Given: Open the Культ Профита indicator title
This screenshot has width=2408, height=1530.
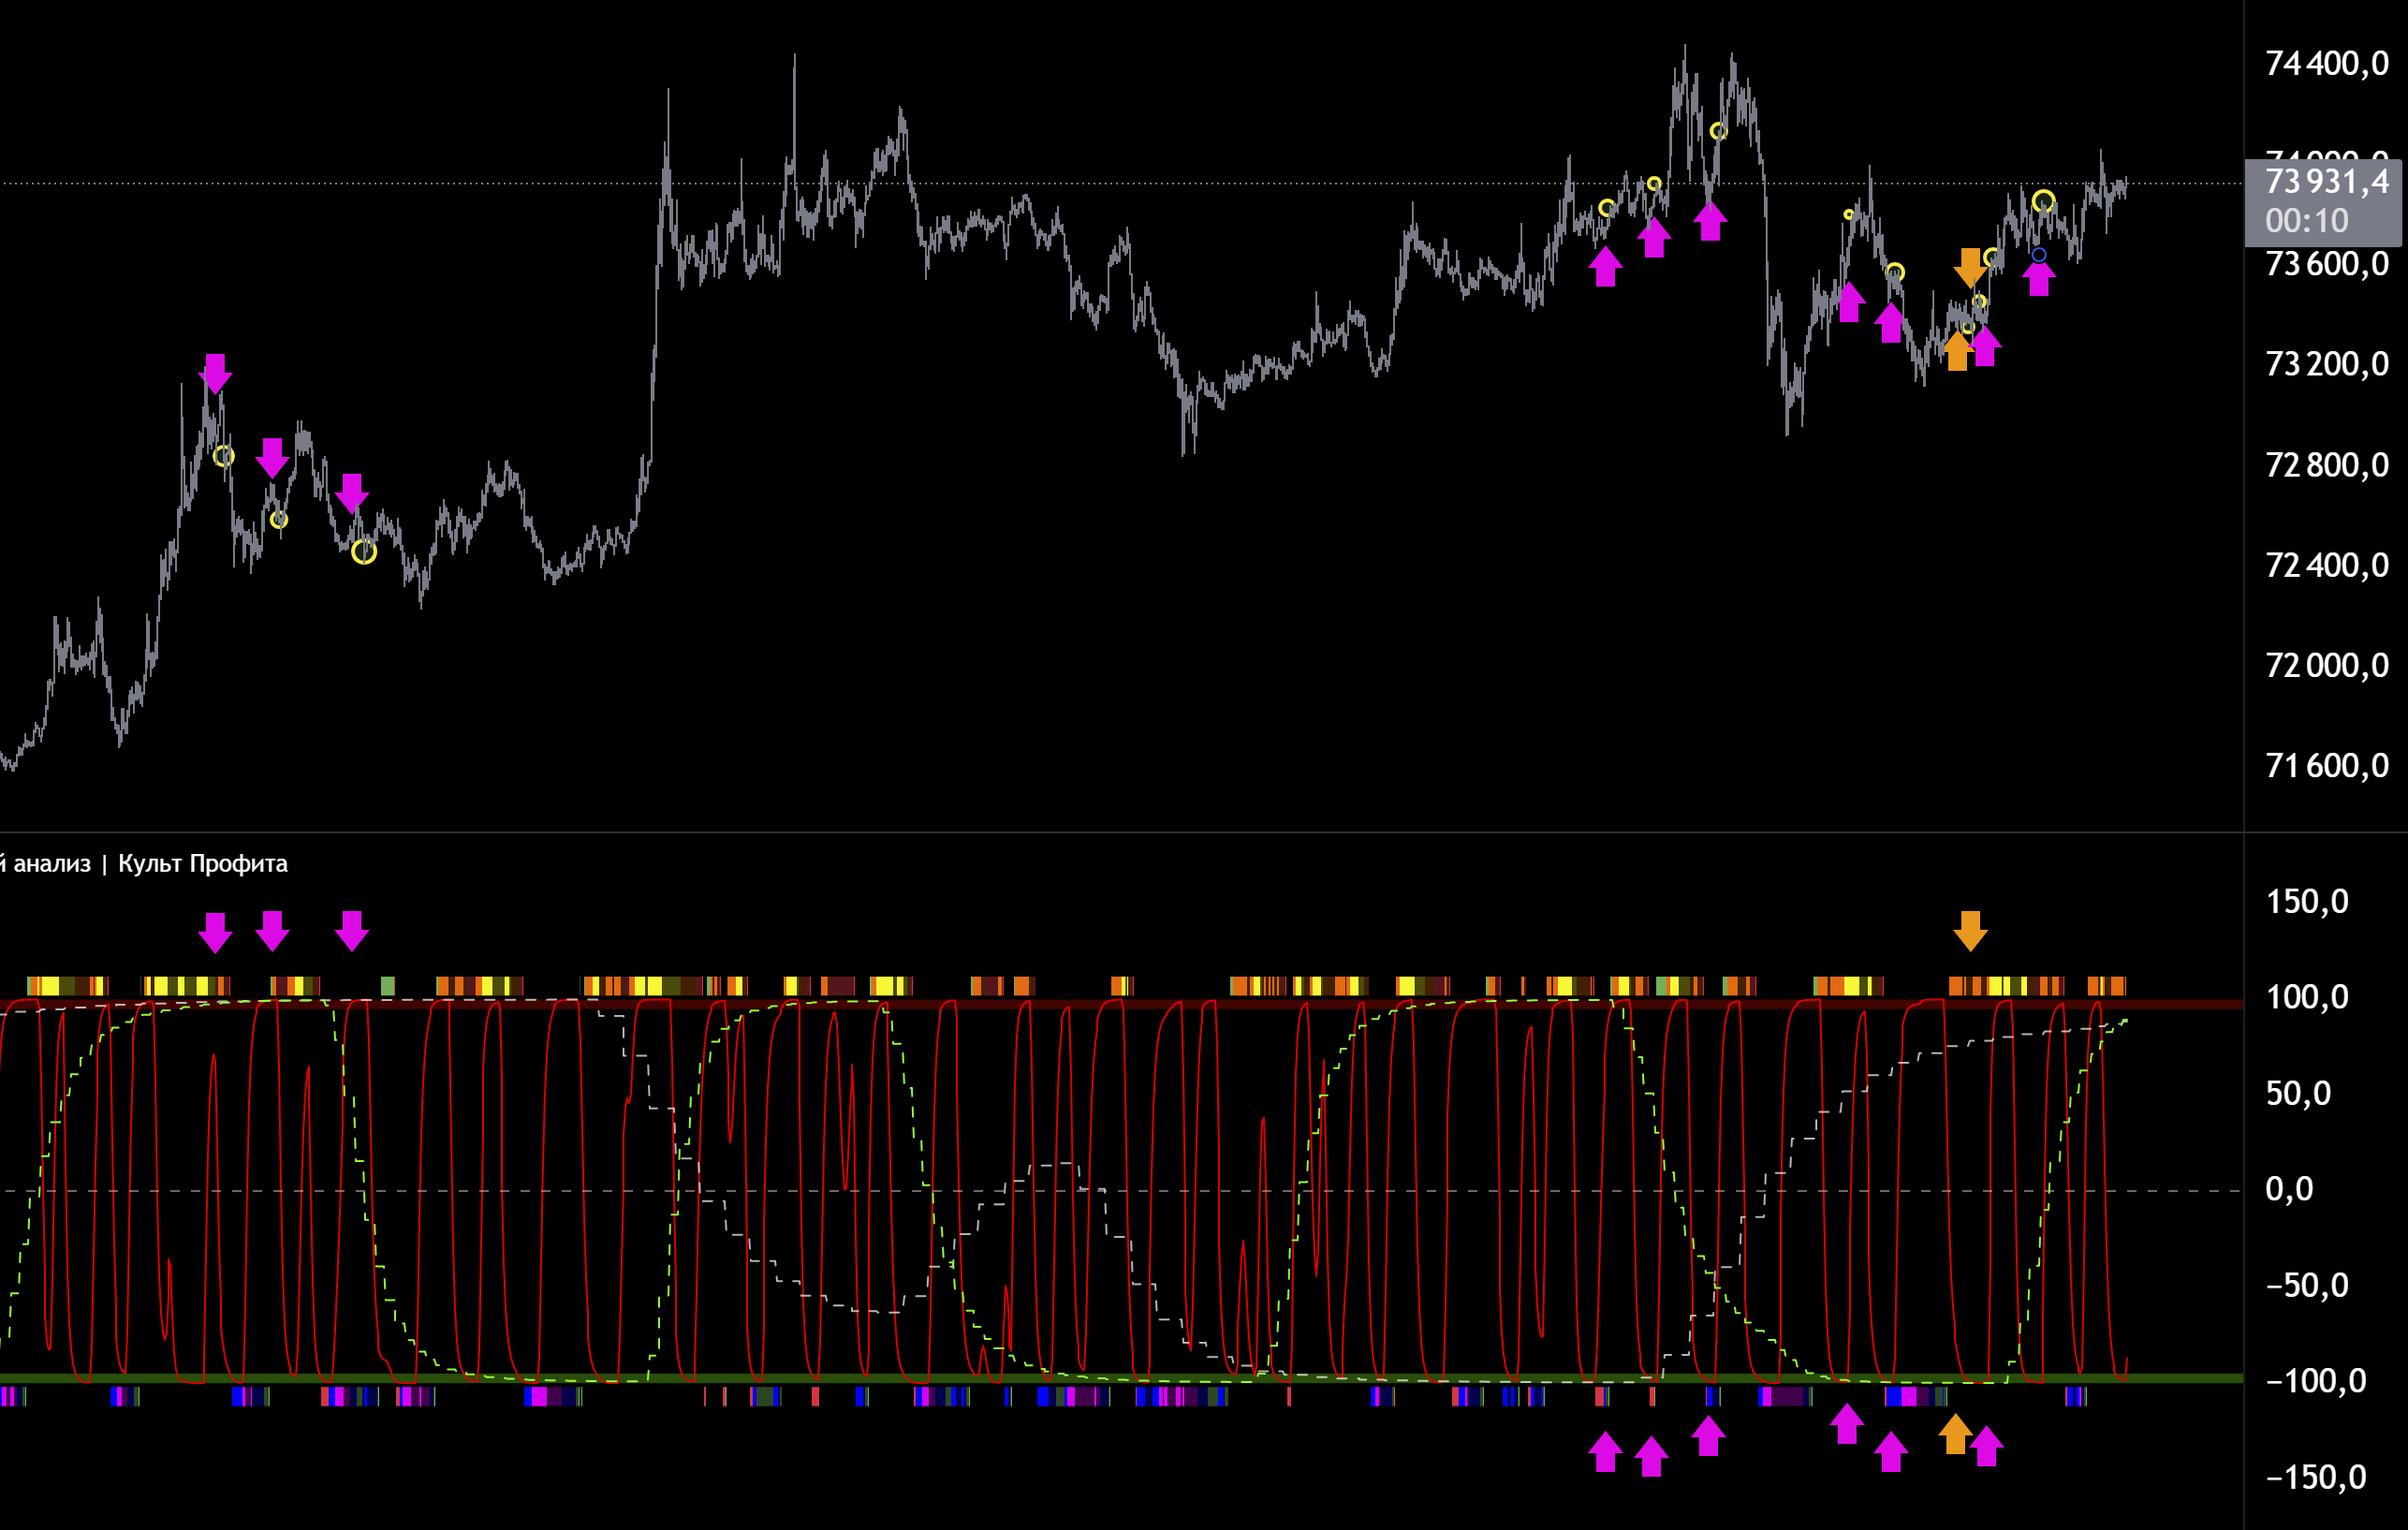Looking at the screenshot, I should (202, 864).
